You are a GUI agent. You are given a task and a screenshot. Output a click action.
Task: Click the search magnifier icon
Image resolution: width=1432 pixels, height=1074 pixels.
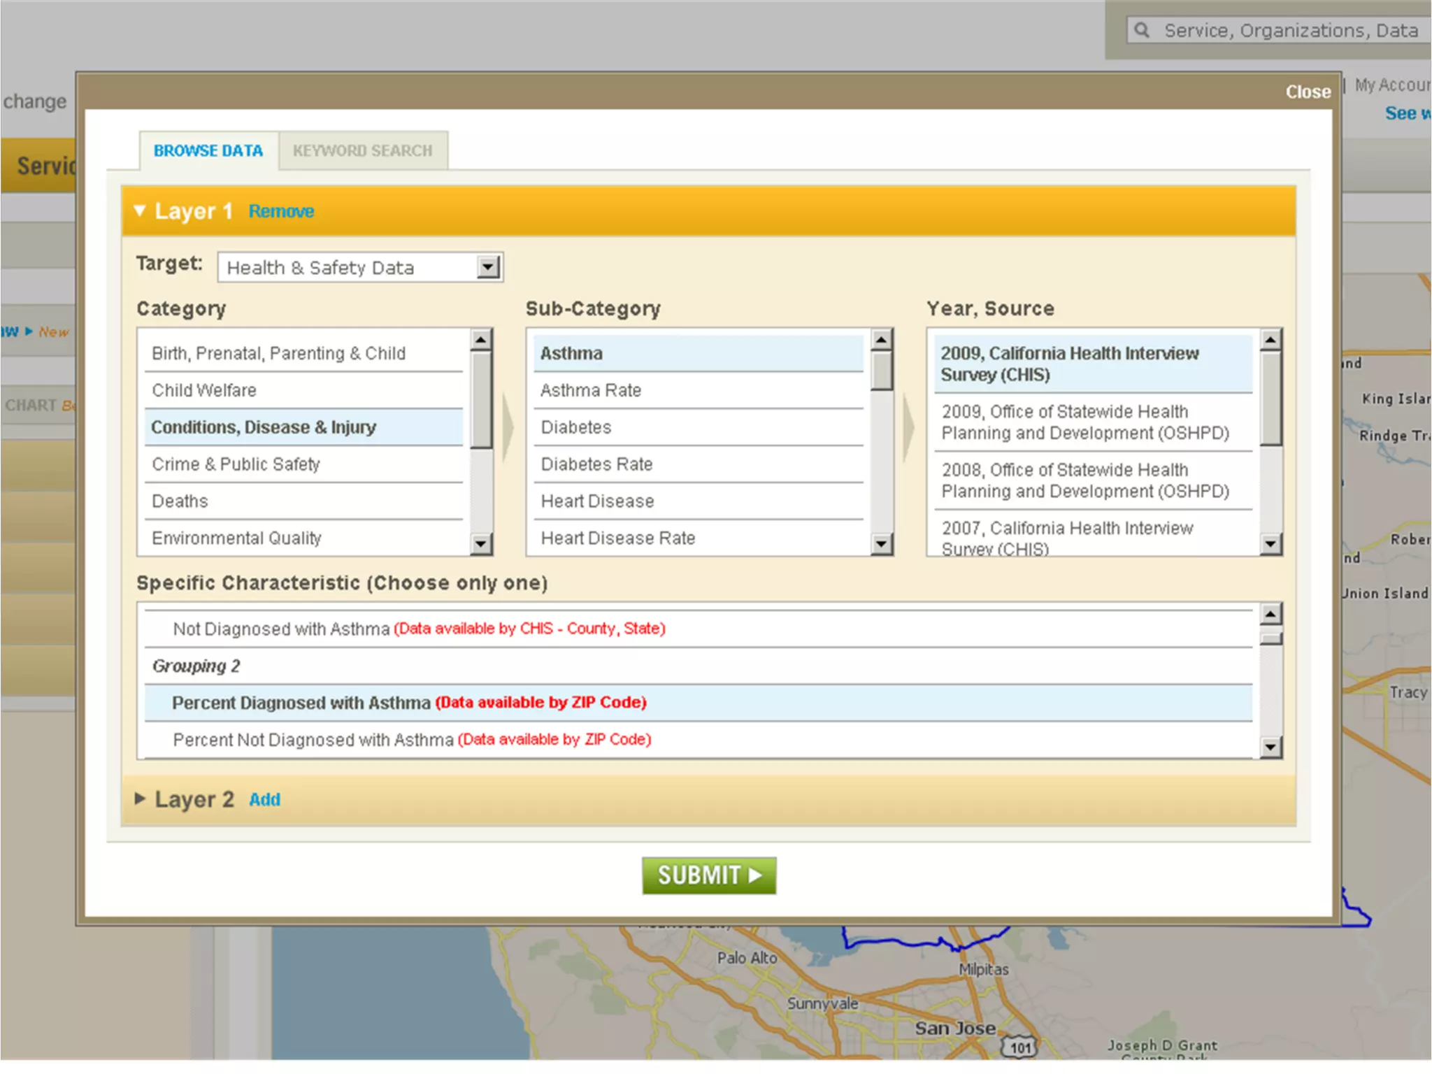point(1142,30)
